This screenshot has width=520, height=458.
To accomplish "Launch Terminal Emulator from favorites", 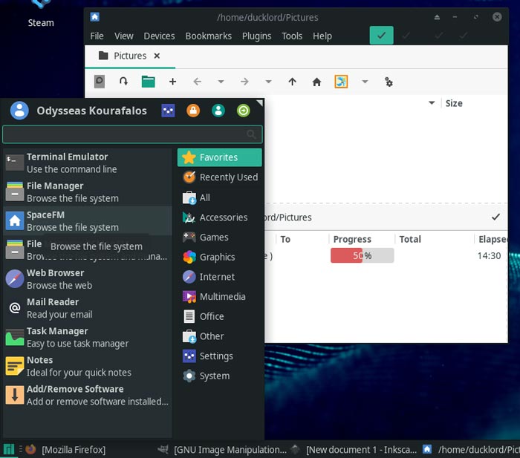I will (x=67, y=163).
